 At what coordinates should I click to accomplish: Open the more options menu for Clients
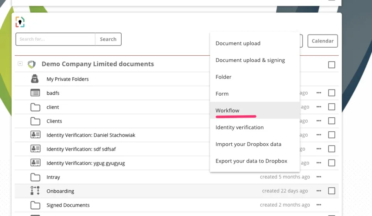[319, 121]
